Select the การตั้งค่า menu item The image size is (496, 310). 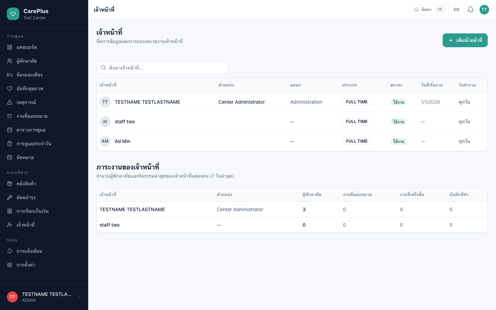(x=44, y=265)
